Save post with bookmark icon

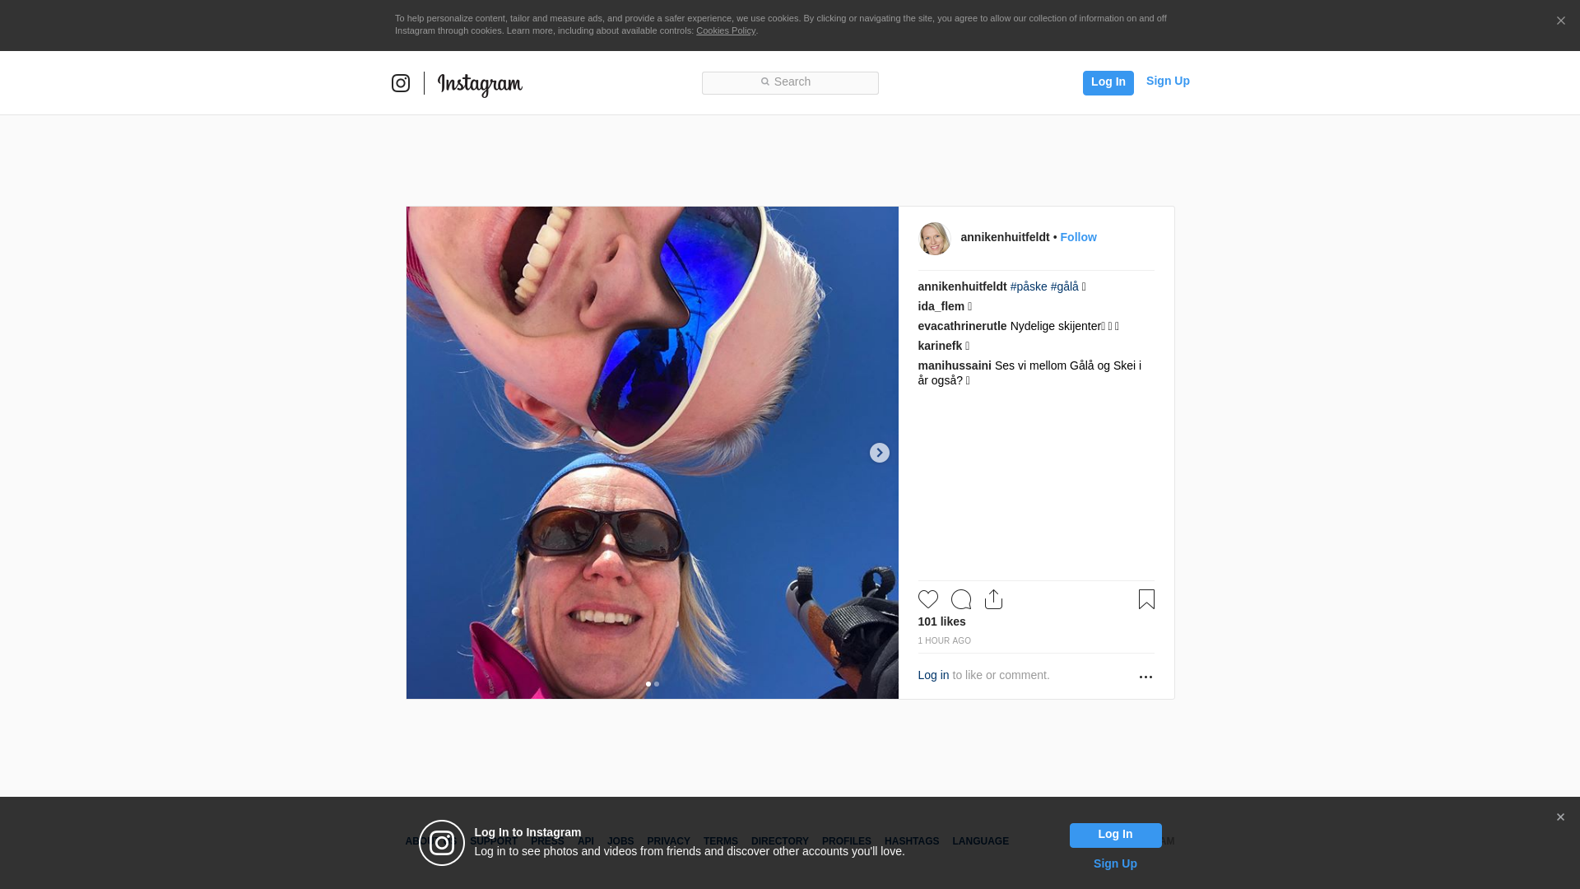[1146, 599]
